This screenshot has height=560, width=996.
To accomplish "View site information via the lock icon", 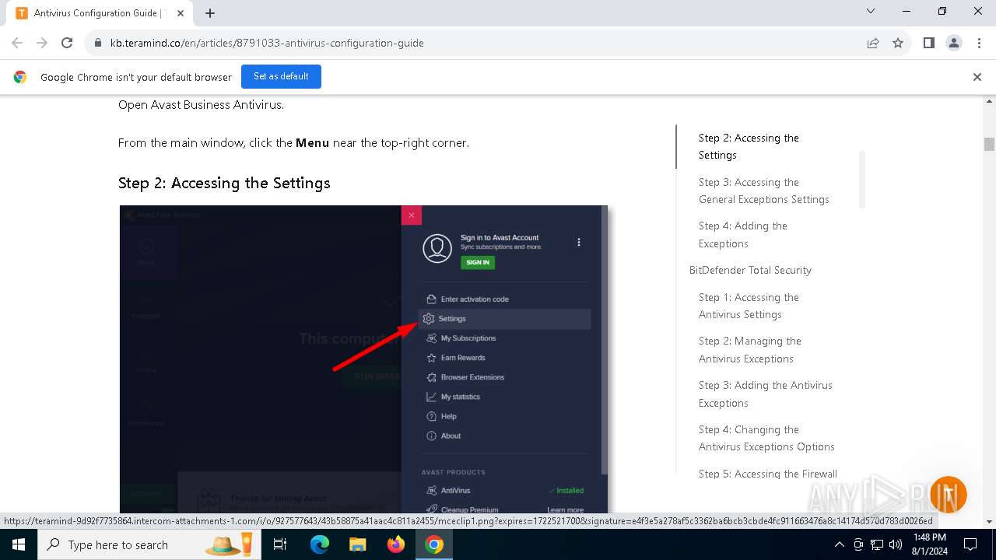I will (x=98, y=43).
